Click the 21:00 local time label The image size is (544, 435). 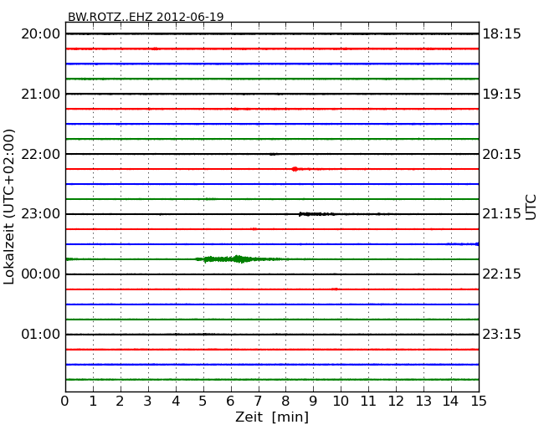[x=41, y=94]
